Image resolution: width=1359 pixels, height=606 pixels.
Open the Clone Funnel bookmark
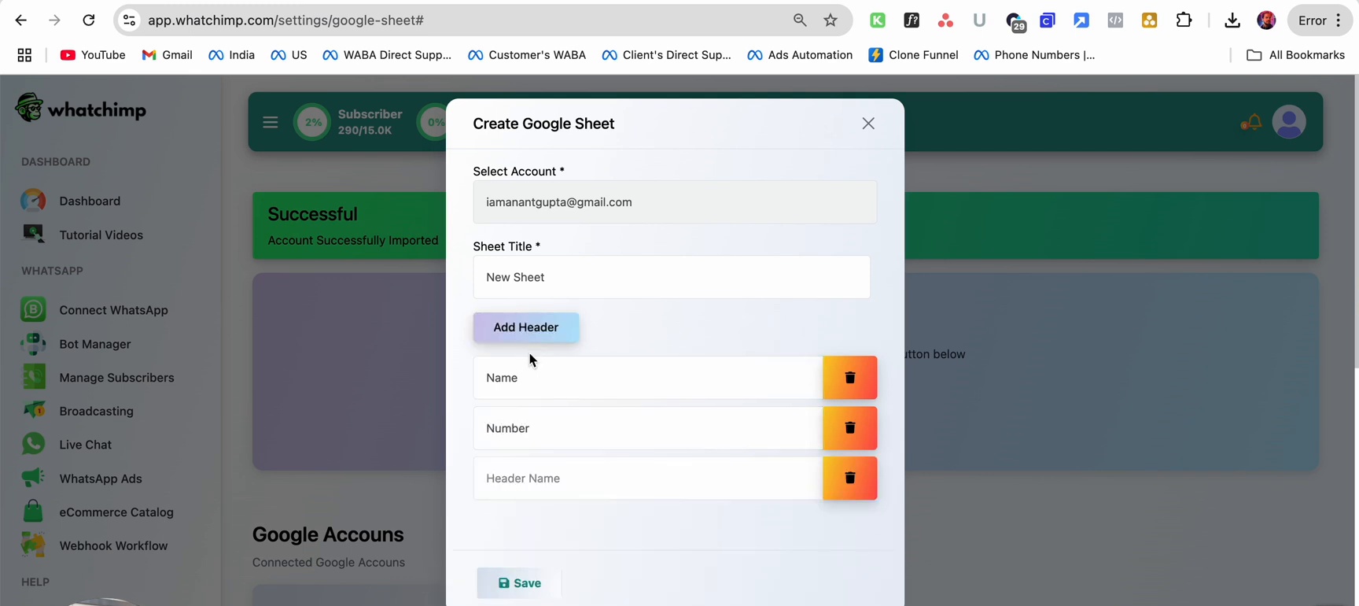[x=913, y=55]
